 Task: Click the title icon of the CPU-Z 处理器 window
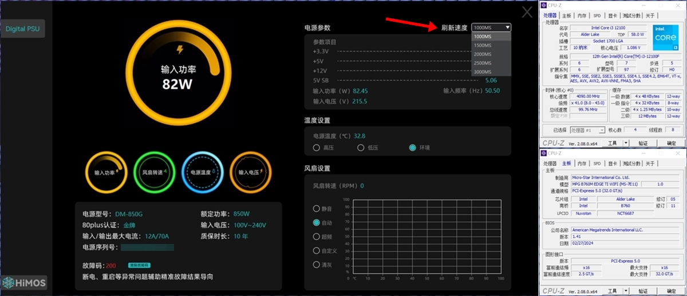544,5
